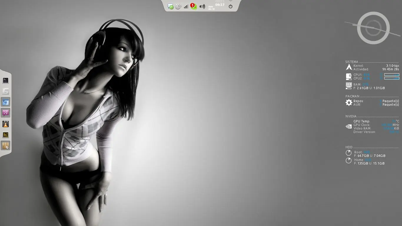This screenshot has width=402, height=226.
Task: Click the notepad icon in the dock
Action: click(x=5, y=91)
